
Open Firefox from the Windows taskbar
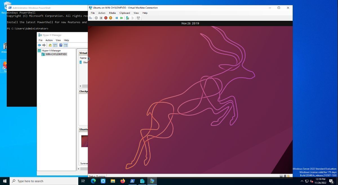pyautogui.click(x=123, y=181)
